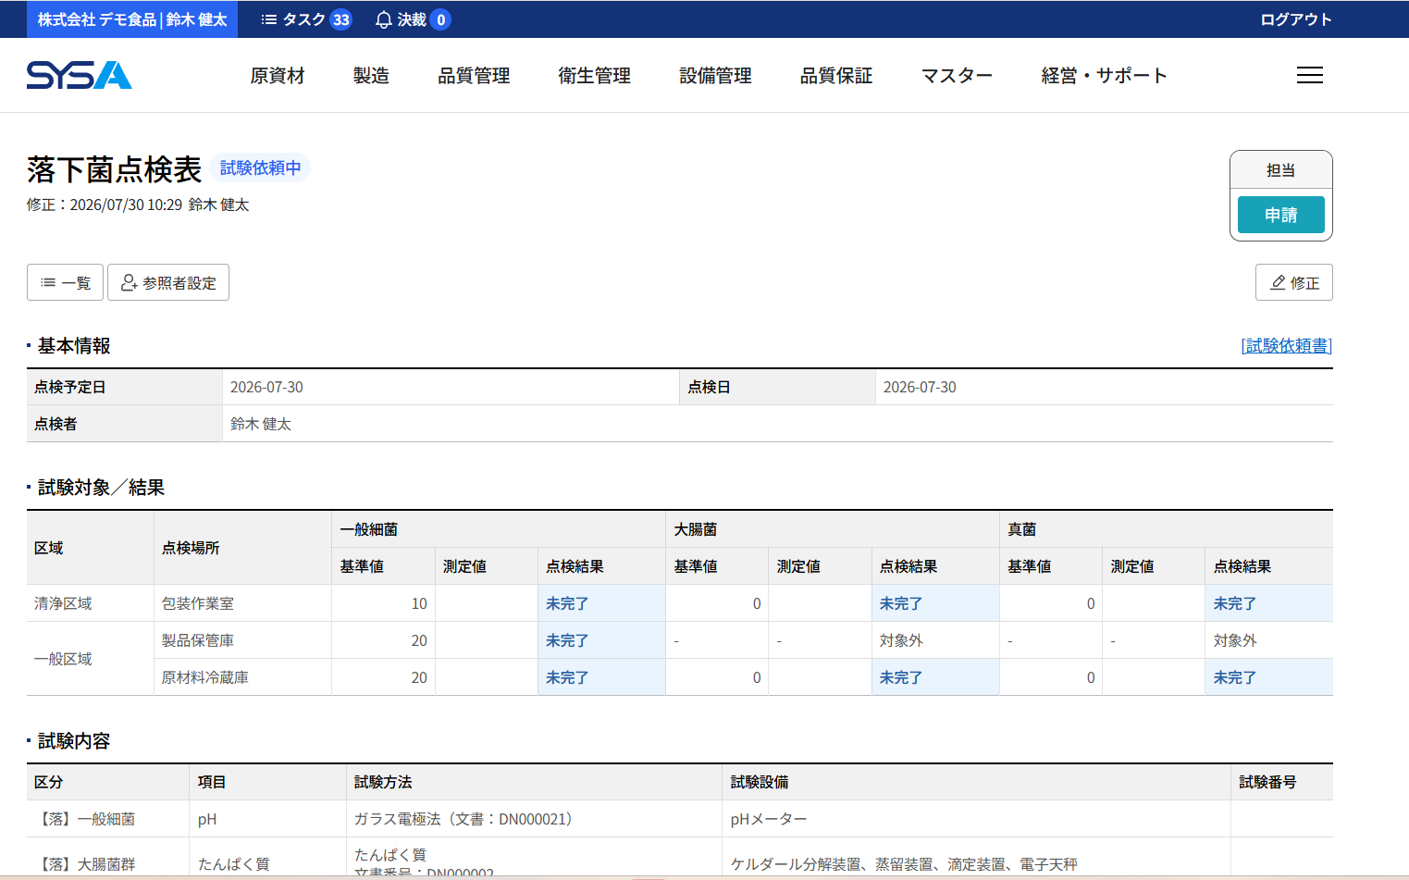Click the notification bell icon
The height and width of the screenshot is (880, 1409).
383,19
